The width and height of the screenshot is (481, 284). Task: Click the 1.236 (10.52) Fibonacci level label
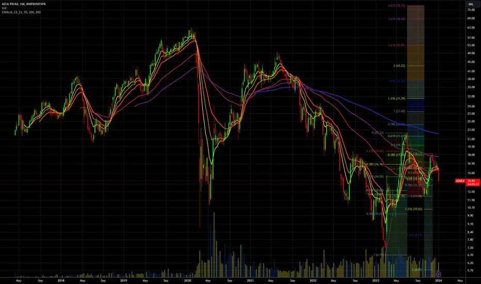pyautogui.click(x=413, y=209)
